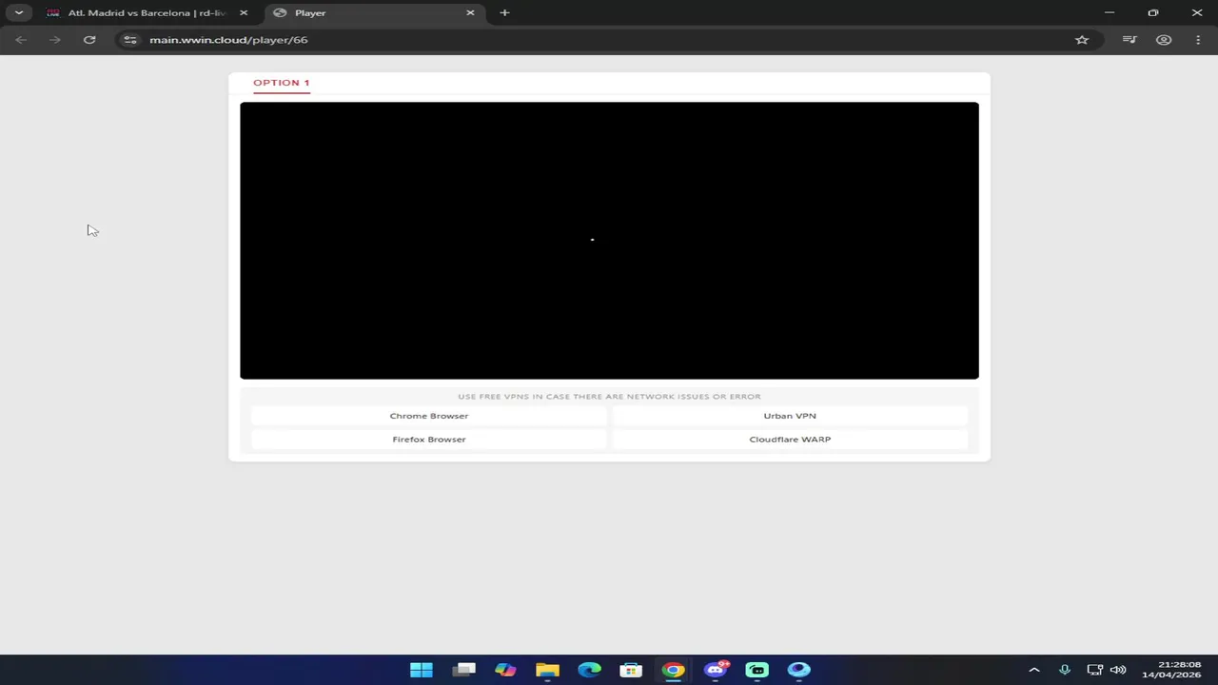Open a new browser tab
1218x685 pixels.
pyautogui.click(x=504, y=13)
